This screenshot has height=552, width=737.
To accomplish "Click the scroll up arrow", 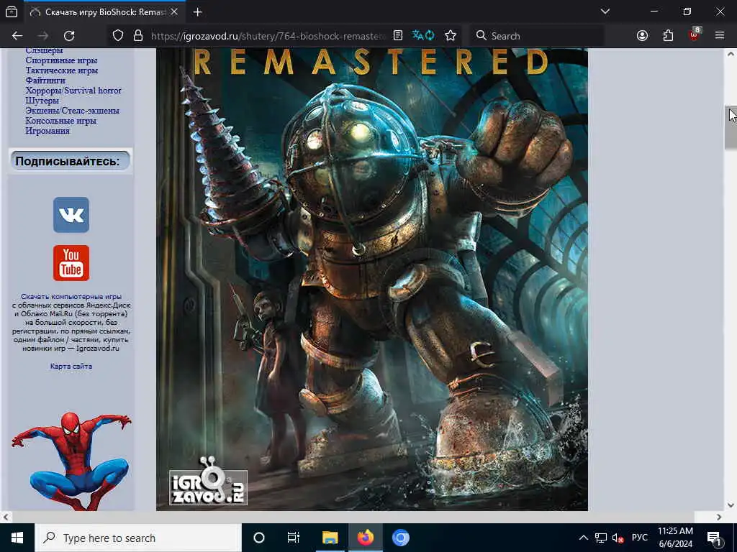I will (x=731, y=53).
